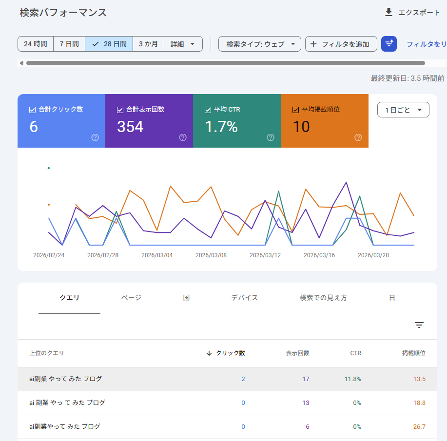Click the help icon on 合計表示回数 card

tap(183, 138)
